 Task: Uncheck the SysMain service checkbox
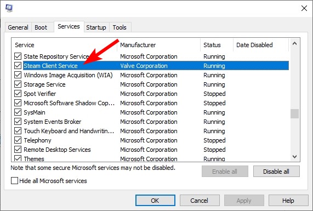coord(18,112)
